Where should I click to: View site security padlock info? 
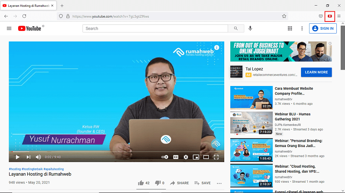click(x=68, y=16)
